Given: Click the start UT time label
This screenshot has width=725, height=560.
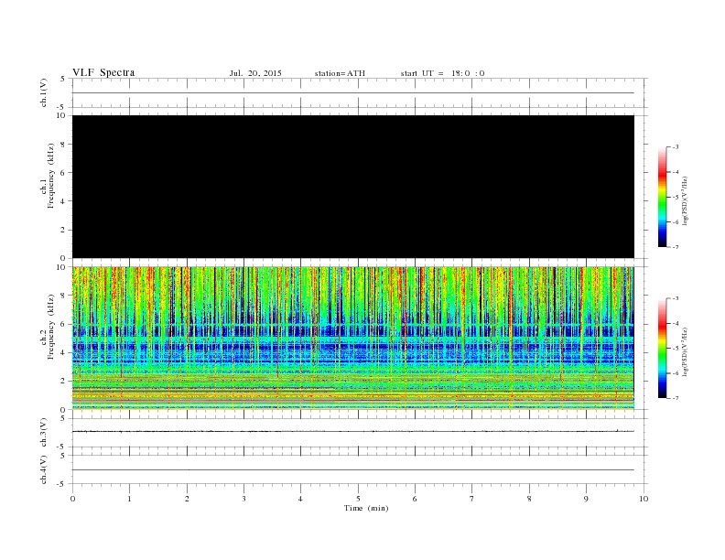Looking at the screenshot, I should tap(442, 73).
